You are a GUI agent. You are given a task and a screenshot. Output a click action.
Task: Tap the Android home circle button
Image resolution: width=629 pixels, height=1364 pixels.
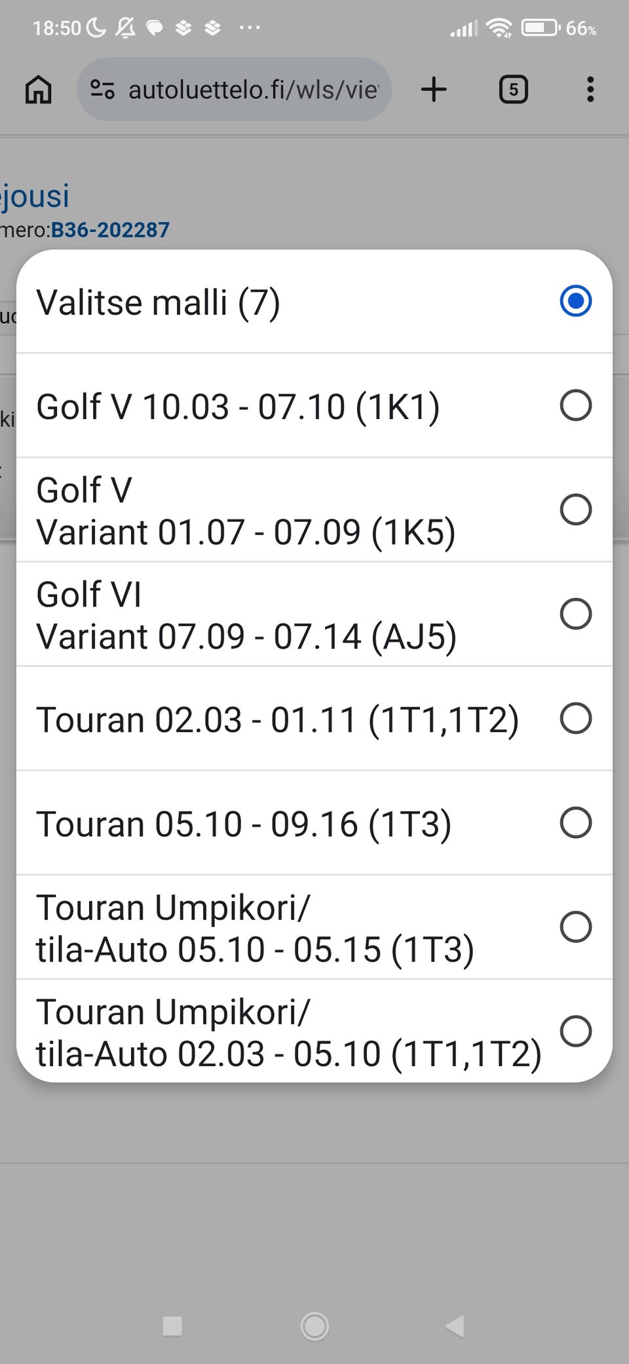tap(314, 1326)
